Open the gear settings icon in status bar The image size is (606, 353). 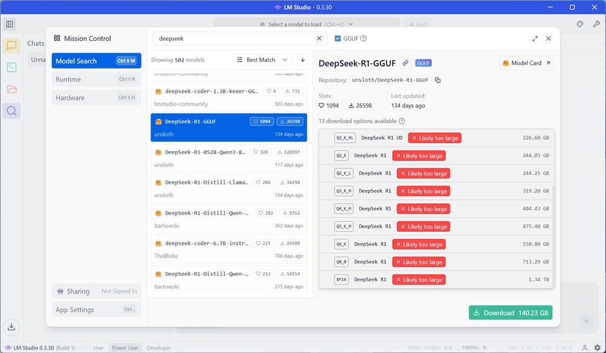[x=598, y=348]
